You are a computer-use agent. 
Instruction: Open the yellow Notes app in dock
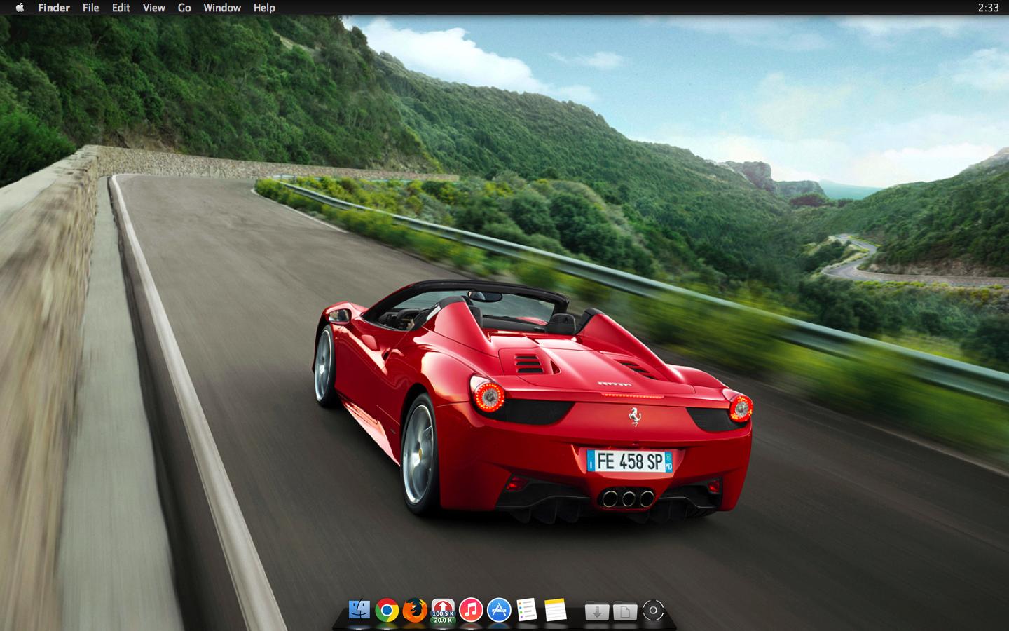555,610
